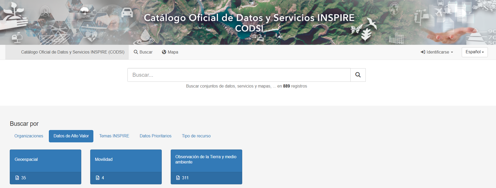Click the document icon in Movilidad card

[x=98, y=178]
